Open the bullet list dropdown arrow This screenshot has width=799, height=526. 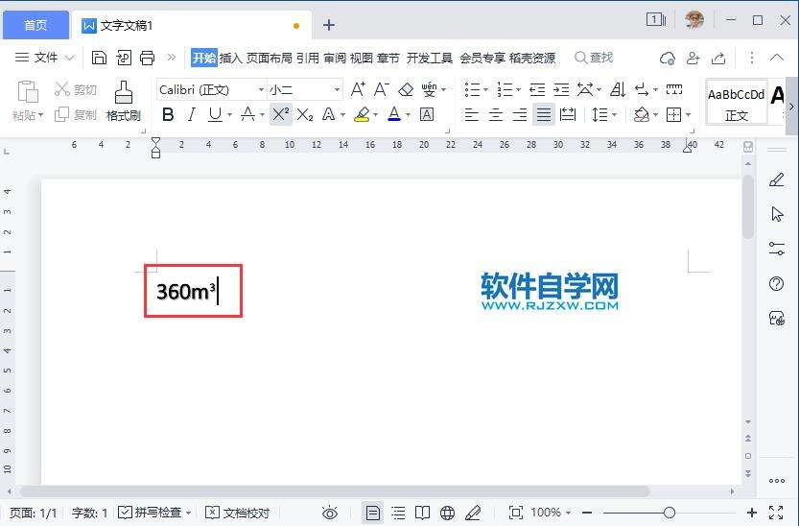tap(485, 90)
